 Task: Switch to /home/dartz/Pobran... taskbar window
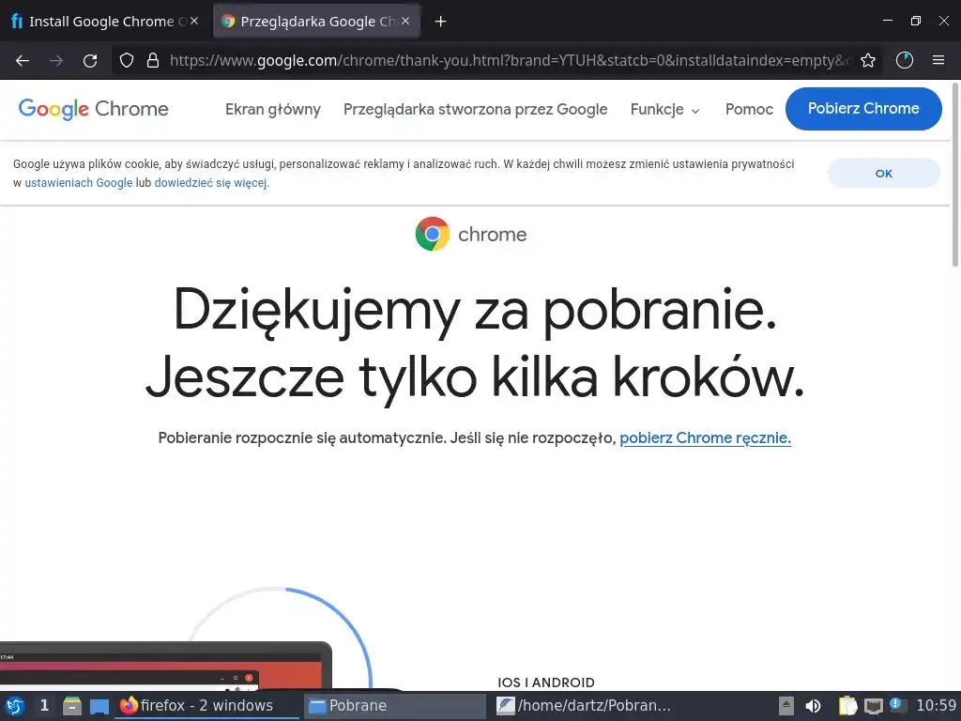[x=582, y=706]
